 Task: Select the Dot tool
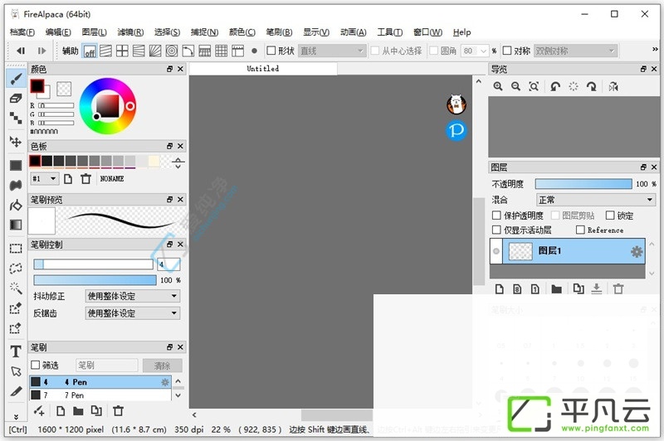coord(16,118)
